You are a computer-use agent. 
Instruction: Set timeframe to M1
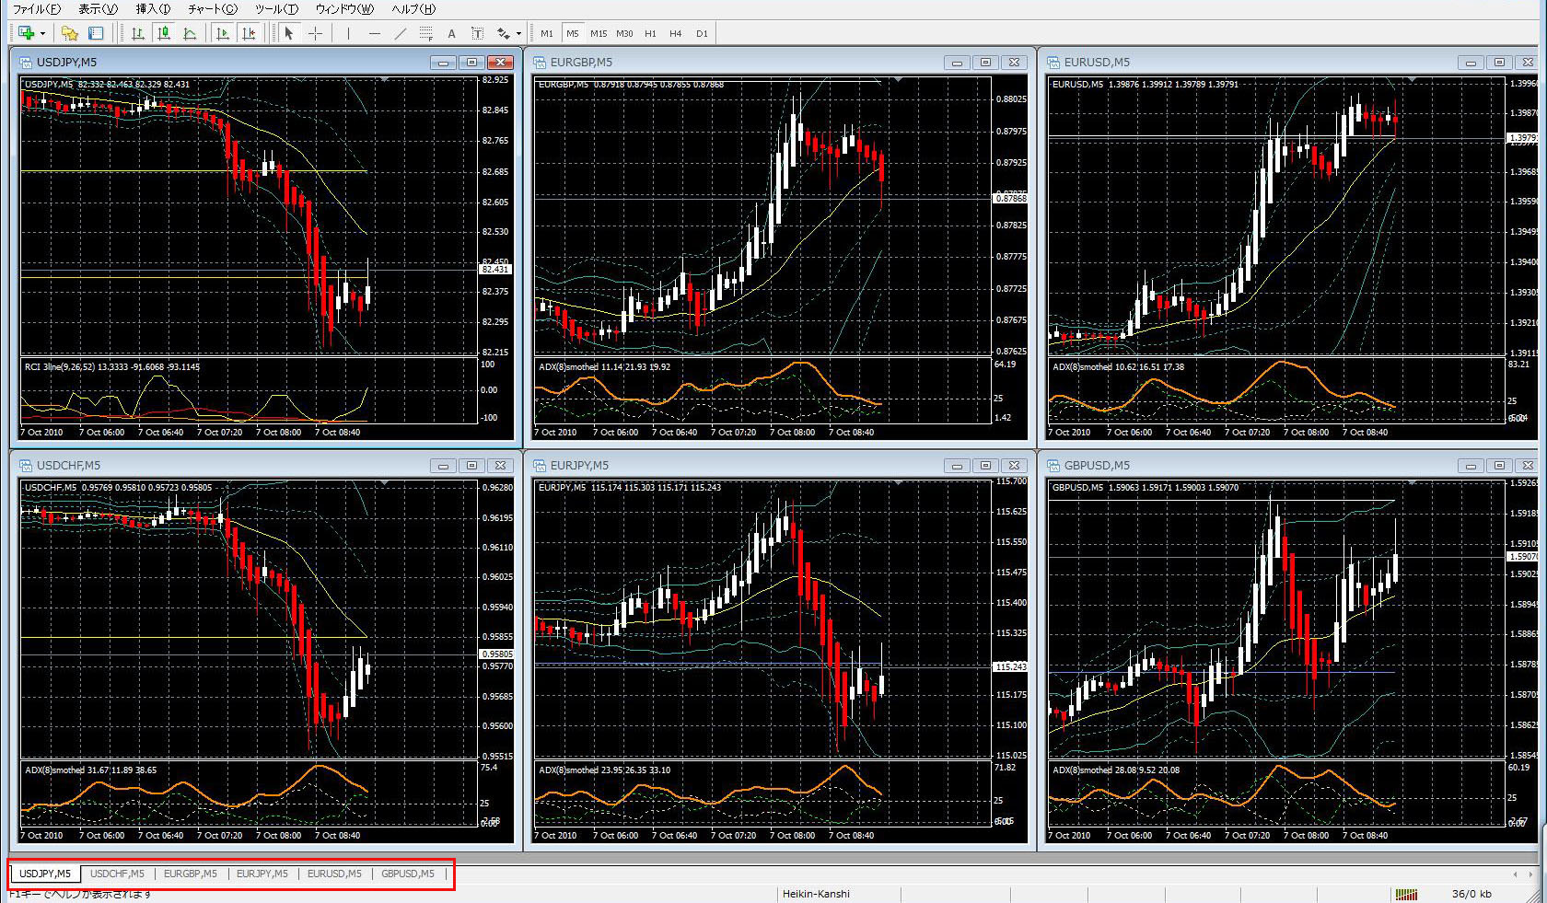point(547,33)
